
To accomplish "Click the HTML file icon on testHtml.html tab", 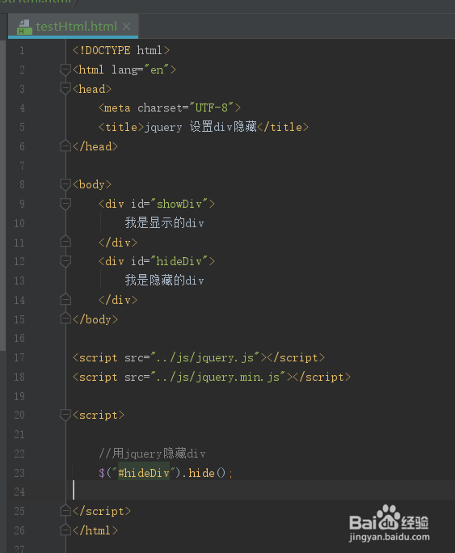I will [24, 27].
